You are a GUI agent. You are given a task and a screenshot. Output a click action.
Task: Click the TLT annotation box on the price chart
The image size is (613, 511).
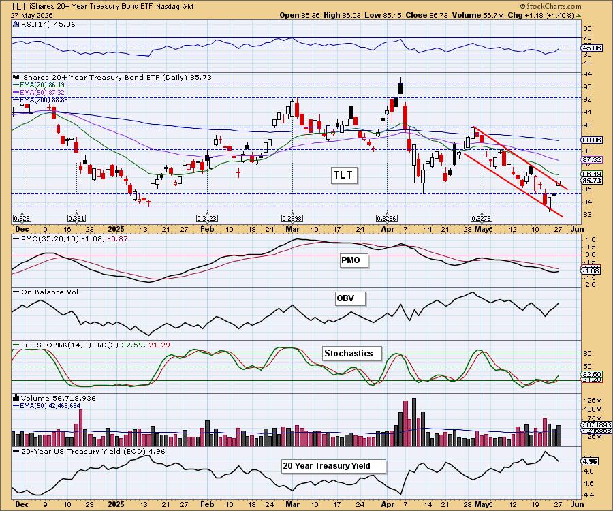343,175
